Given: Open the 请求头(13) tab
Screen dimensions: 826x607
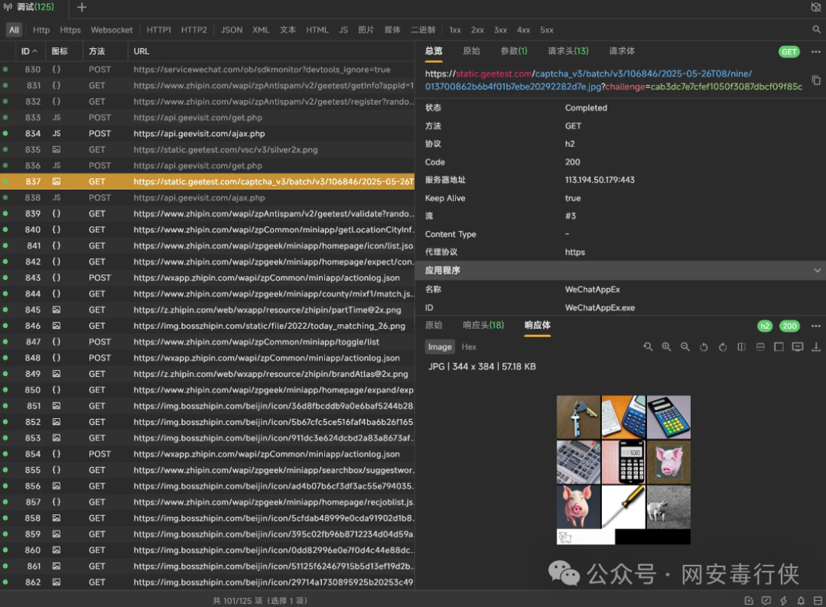Looking at the screenshot, I should click(567, 51).
